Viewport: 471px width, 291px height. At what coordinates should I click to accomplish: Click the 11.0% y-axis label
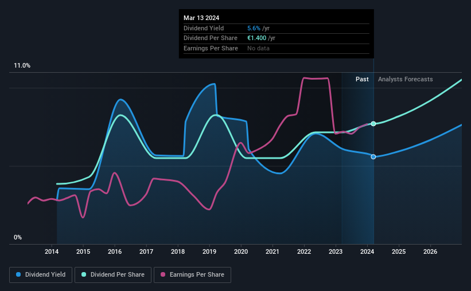22,66
